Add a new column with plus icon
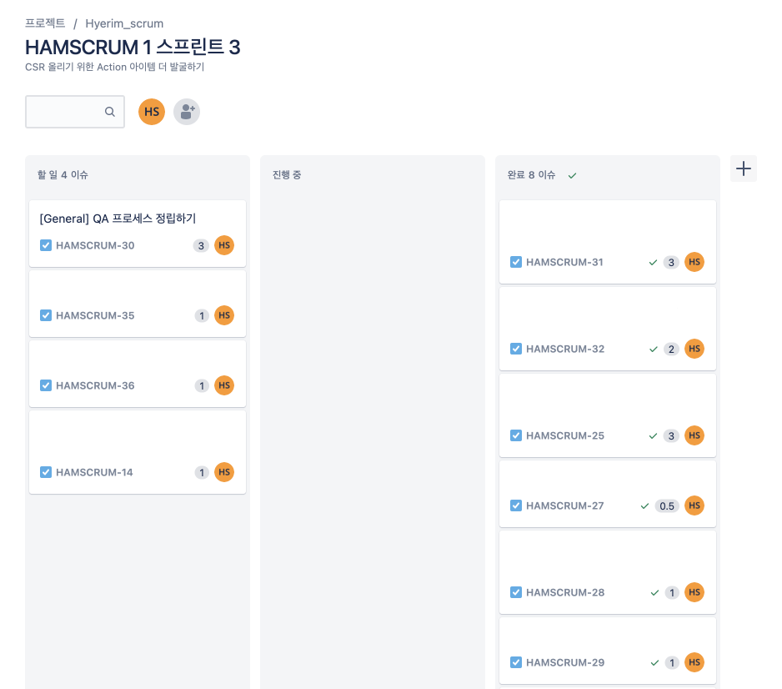The image size is (782, 689). click(x=743, y=168)
